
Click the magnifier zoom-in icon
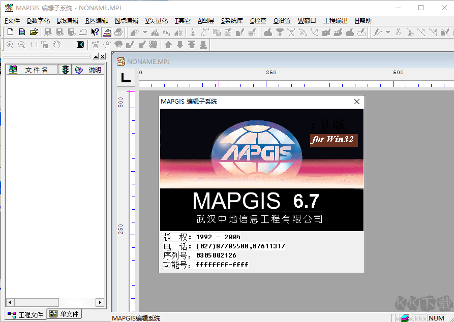[10, 45]
